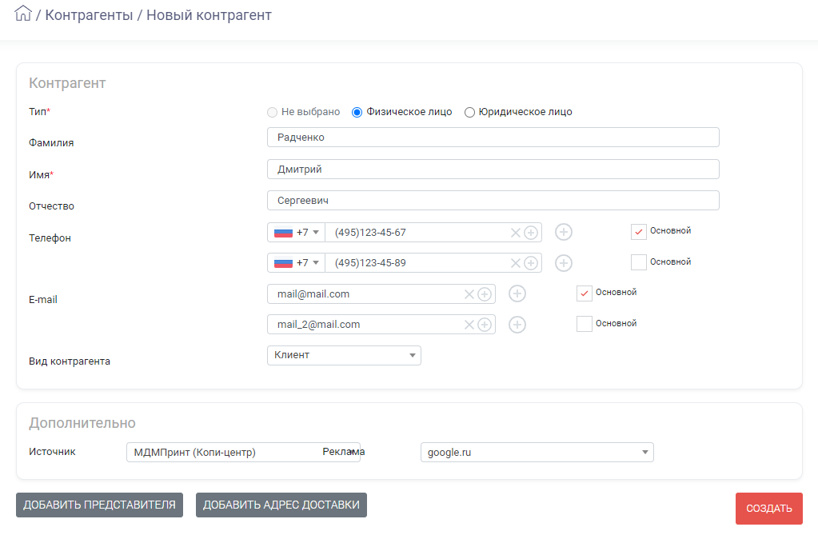Check 'Основной' for mail_2@mail.com
The width and height of the screenshot is (818, 535).
click(585, 324)
